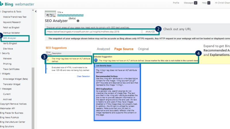This screenshot has height=129, width=230.
Task: Select the missing ALT attribute suggestion row
Action: (x=68, y=60)
